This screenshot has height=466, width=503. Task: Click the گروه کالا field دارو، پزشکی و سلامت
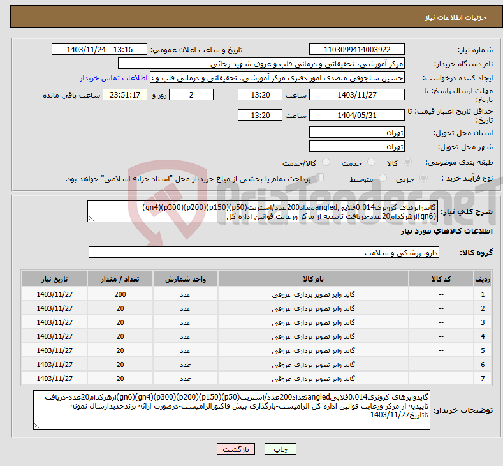click(264, 252)
